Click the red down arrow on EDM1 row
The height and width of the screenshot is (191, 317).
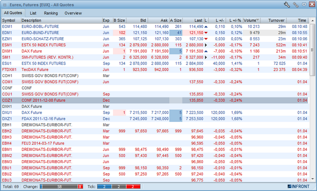tap(206, 33)
